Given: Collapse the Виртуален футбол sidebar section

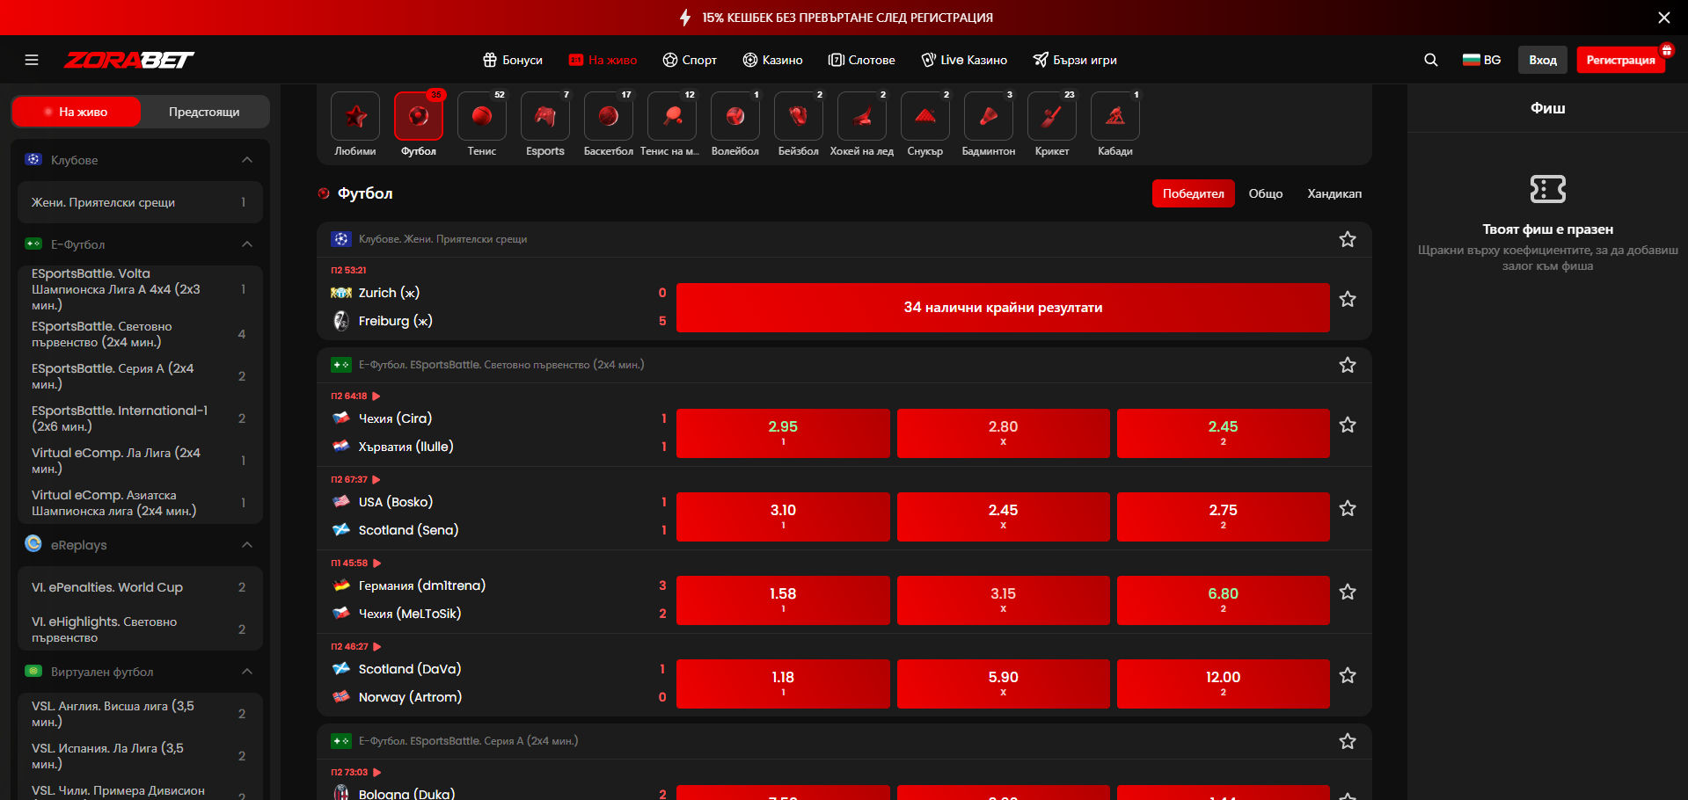Looking at the screenshot, I should pyautogui.click(x=247, y=672).
